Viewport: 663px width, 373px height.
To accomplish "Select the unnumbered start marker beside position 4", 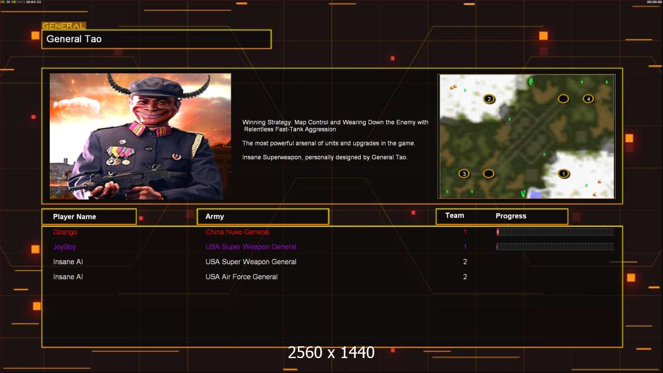I will pos(563,99).
